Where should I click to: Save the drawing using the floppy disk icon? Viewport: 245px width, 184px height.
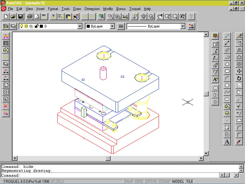point(20,16)
